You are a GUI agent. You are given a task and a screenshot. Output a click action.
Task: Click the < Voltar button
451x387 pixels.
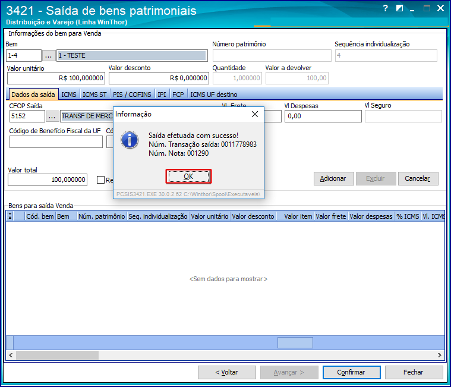[x=226, y=373]
